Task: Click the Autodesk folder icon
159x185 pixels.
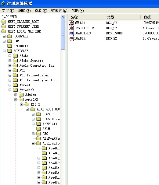Action: 15,90
